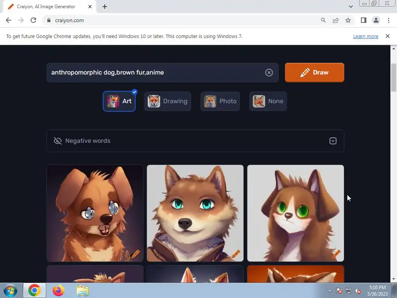Click the page scrollbar thumb
This screenshot has height=298, width=397.
[x=394, y=77]
